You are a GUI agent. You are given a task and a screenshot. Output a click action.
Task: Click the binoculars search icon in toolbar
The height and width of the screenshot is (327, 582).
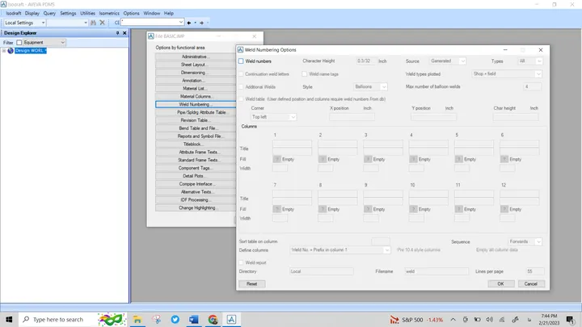93,23
